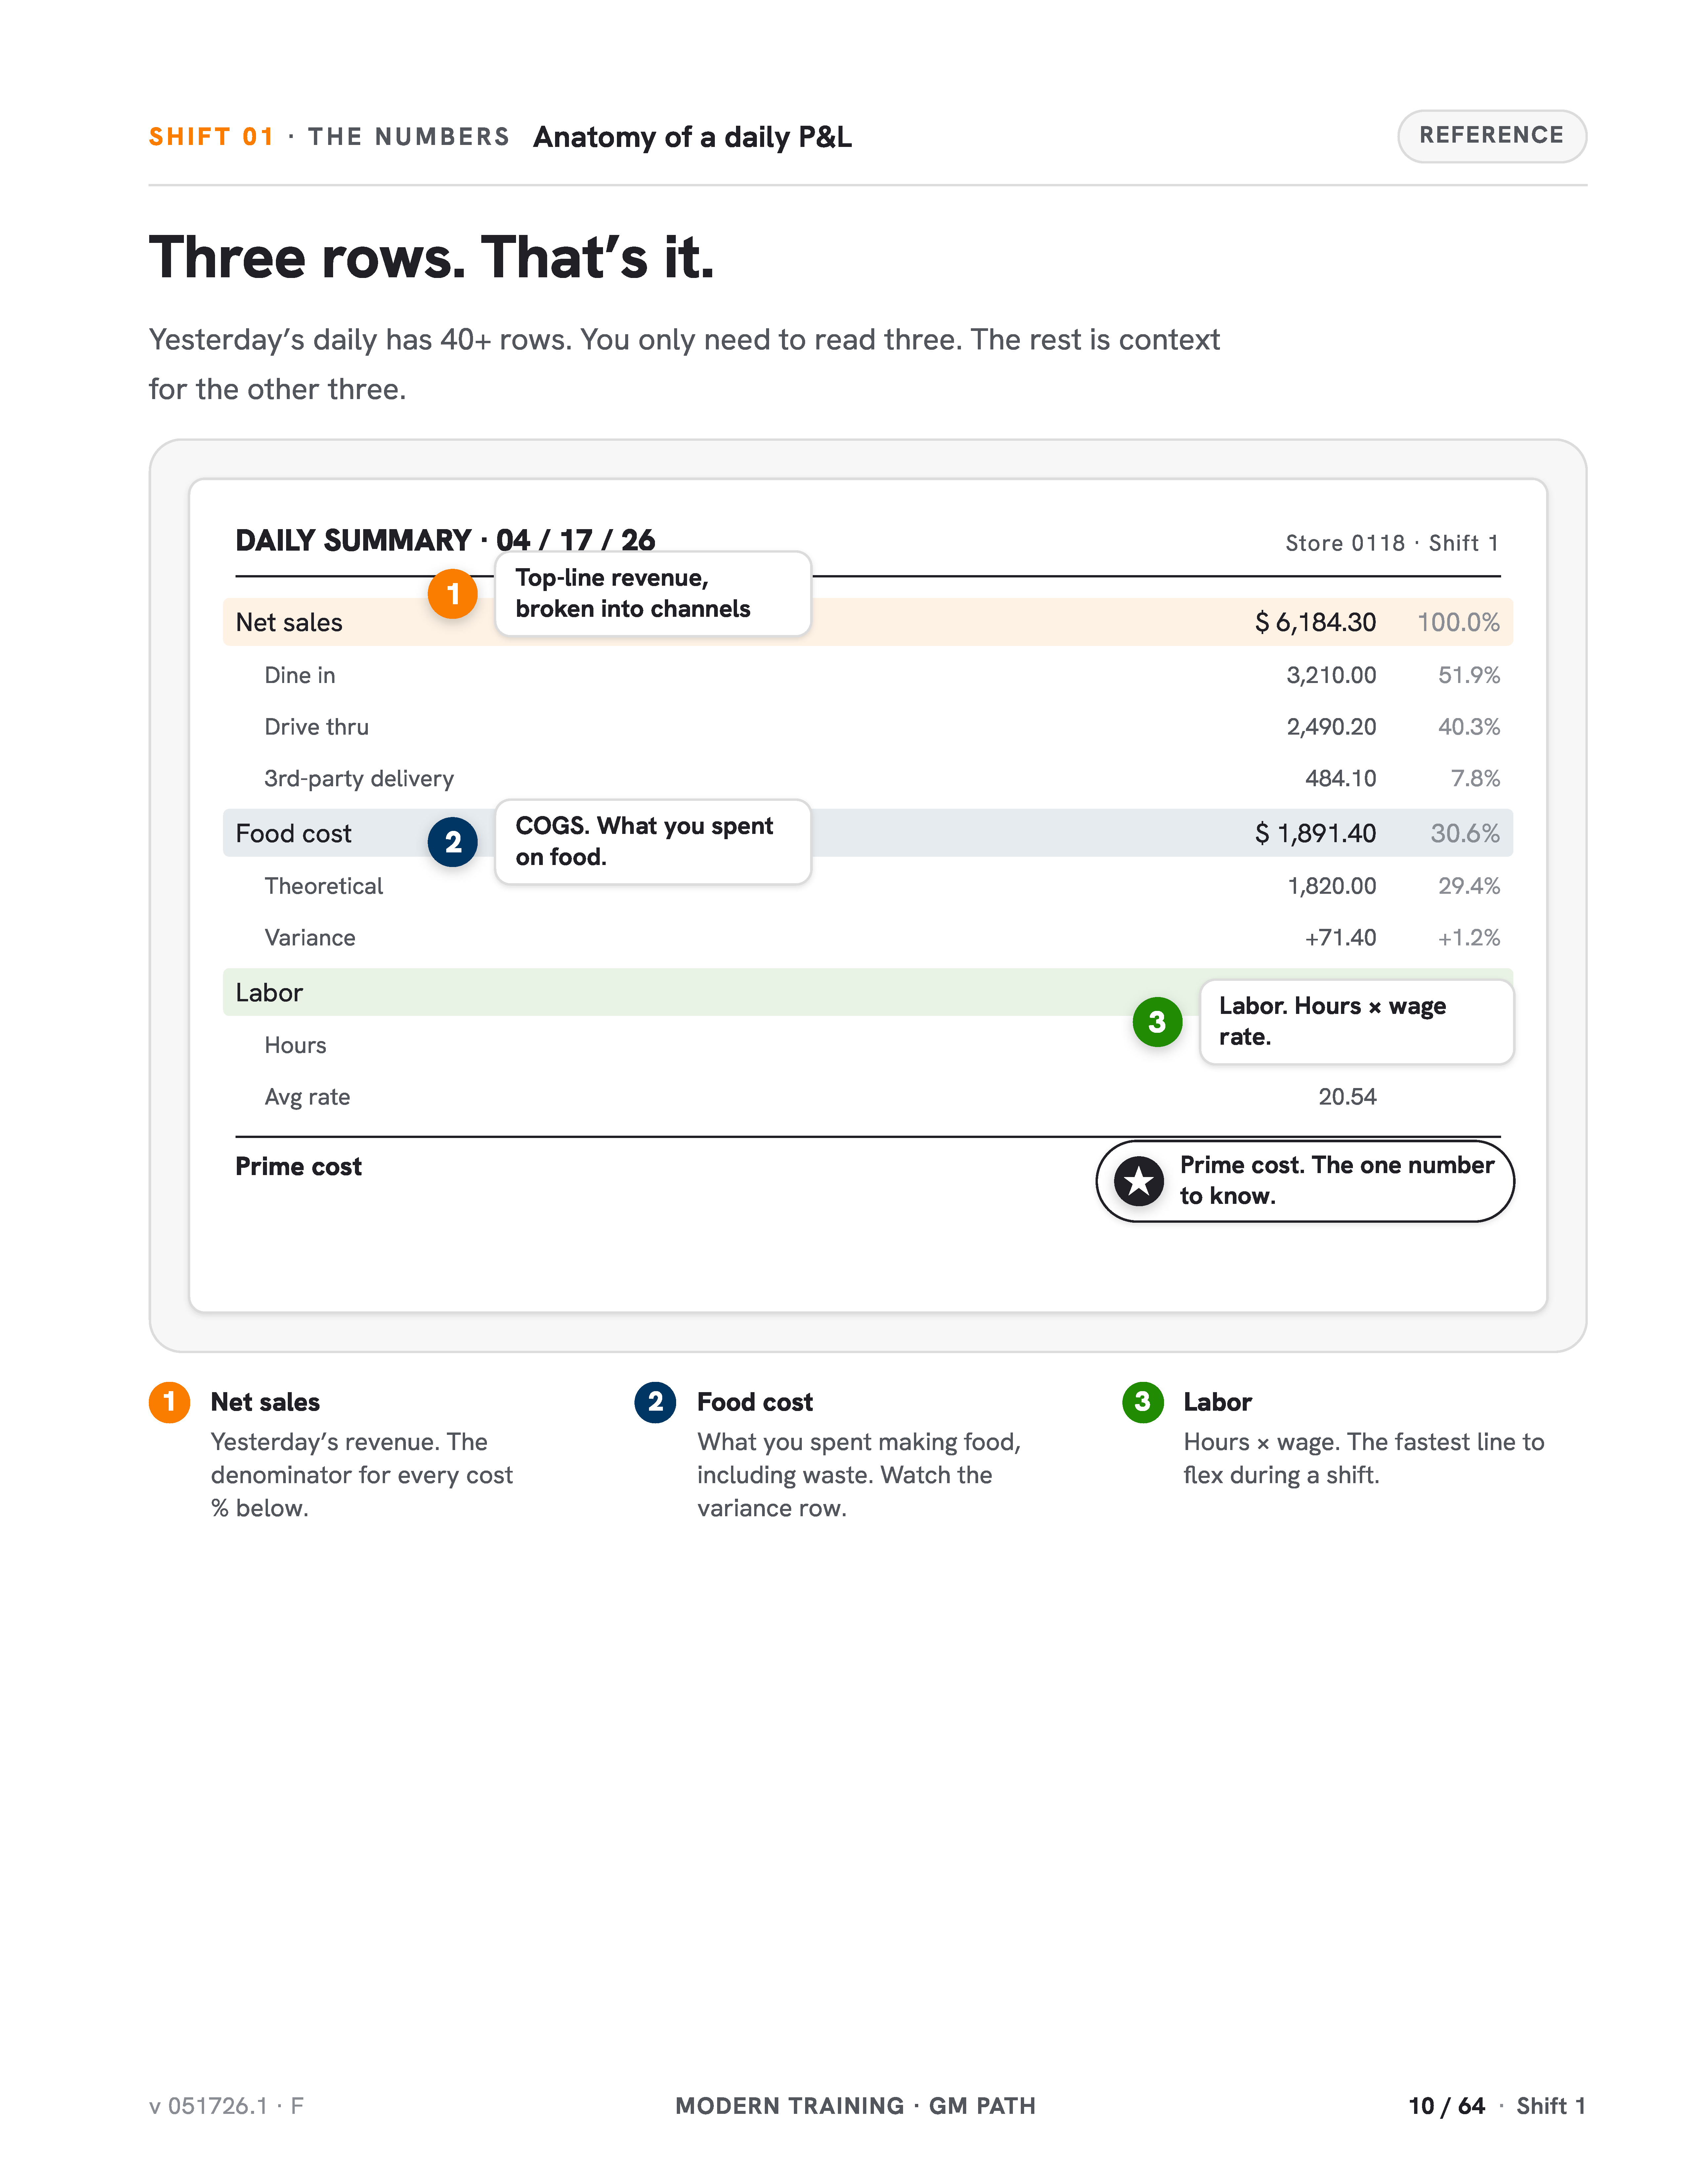Click the Prime cost row label

tap(298, 1167)
